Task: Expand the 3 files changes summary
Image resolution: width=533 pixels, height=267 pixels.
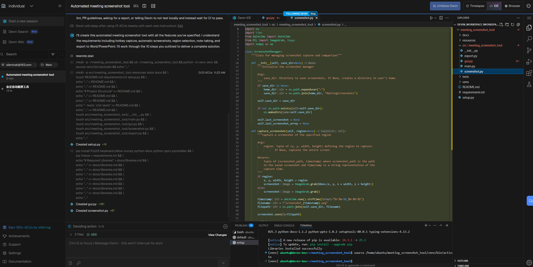Action: coord(71,235)
